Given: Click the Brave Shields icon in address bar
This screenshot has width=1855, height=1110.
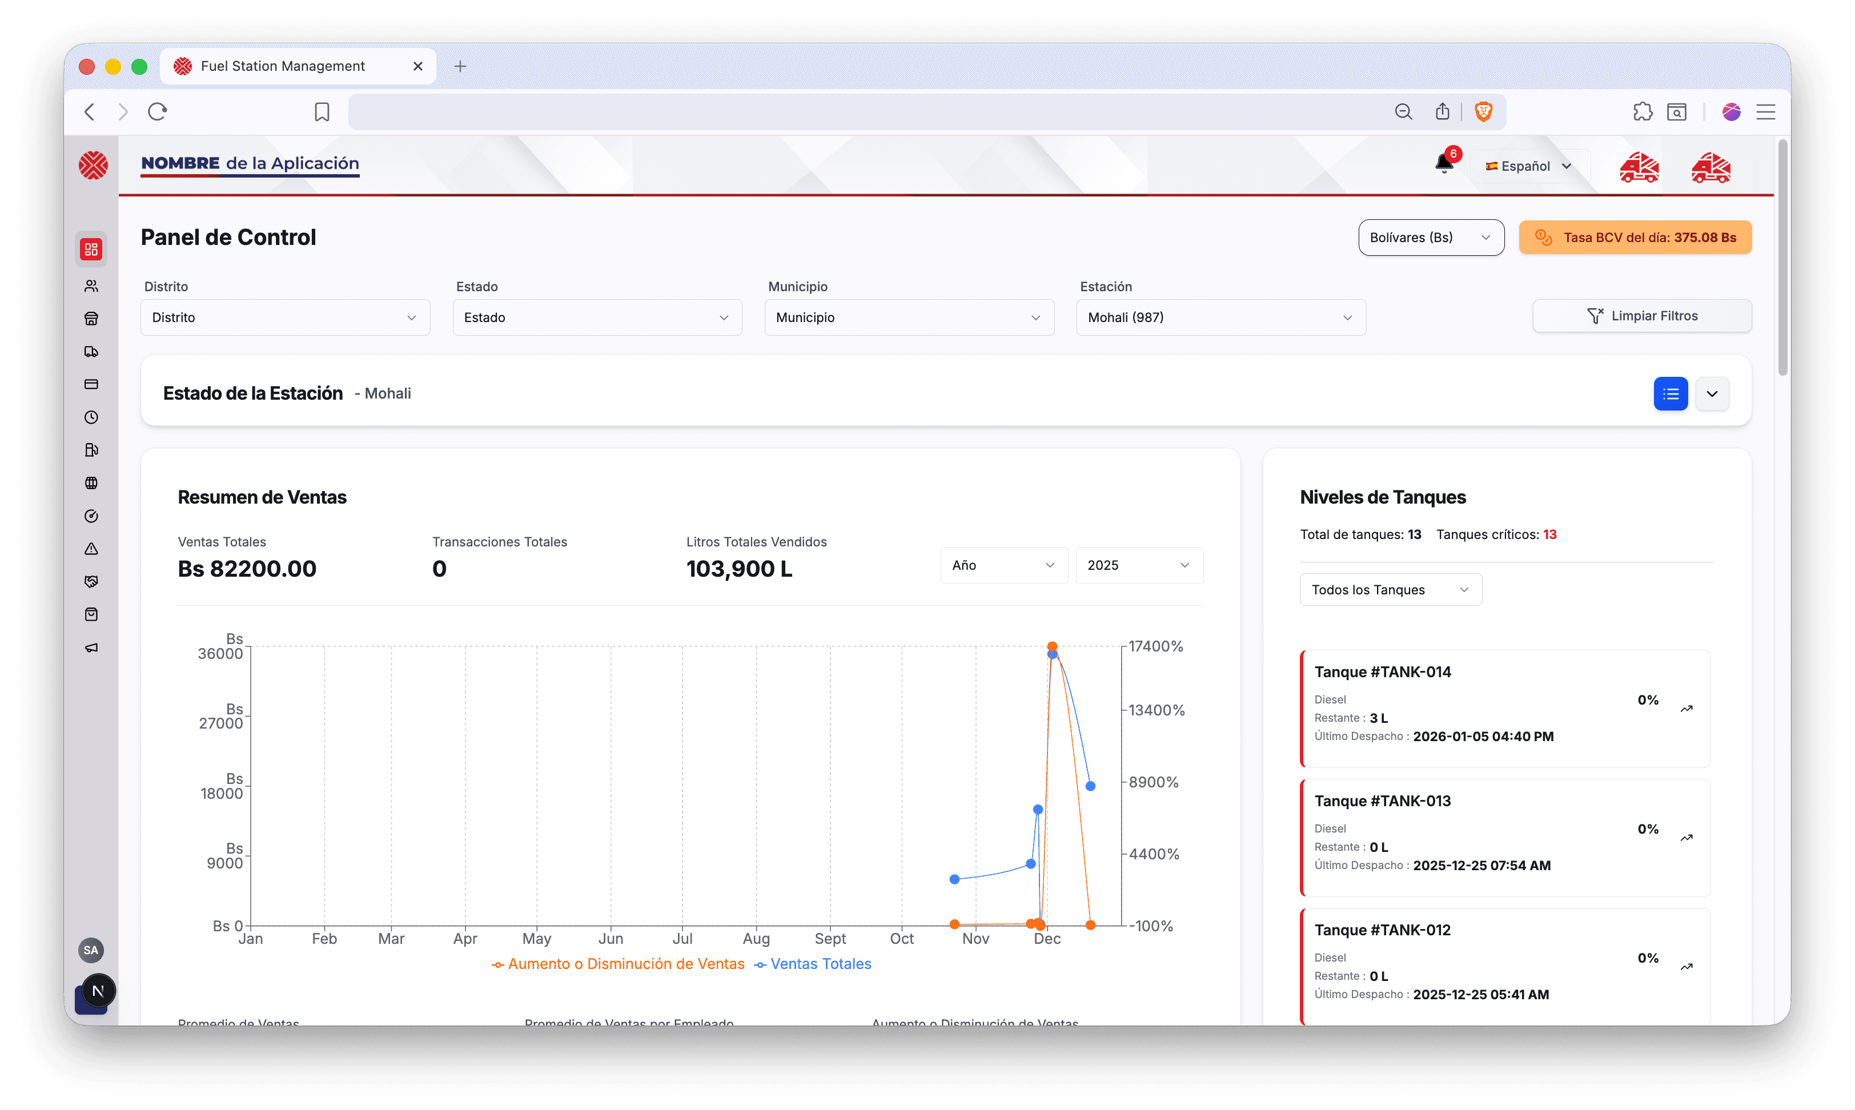Looking at the screenshot, I should pyautogui.click(x=1483, y=111).
